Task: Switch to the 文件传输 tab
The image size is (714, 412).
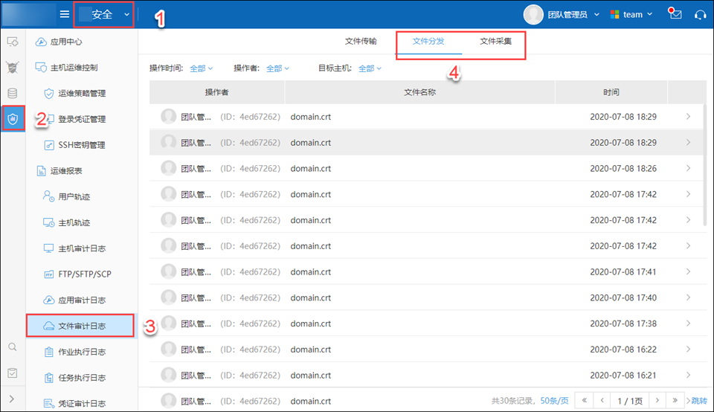Action: (x=361, y=42)
